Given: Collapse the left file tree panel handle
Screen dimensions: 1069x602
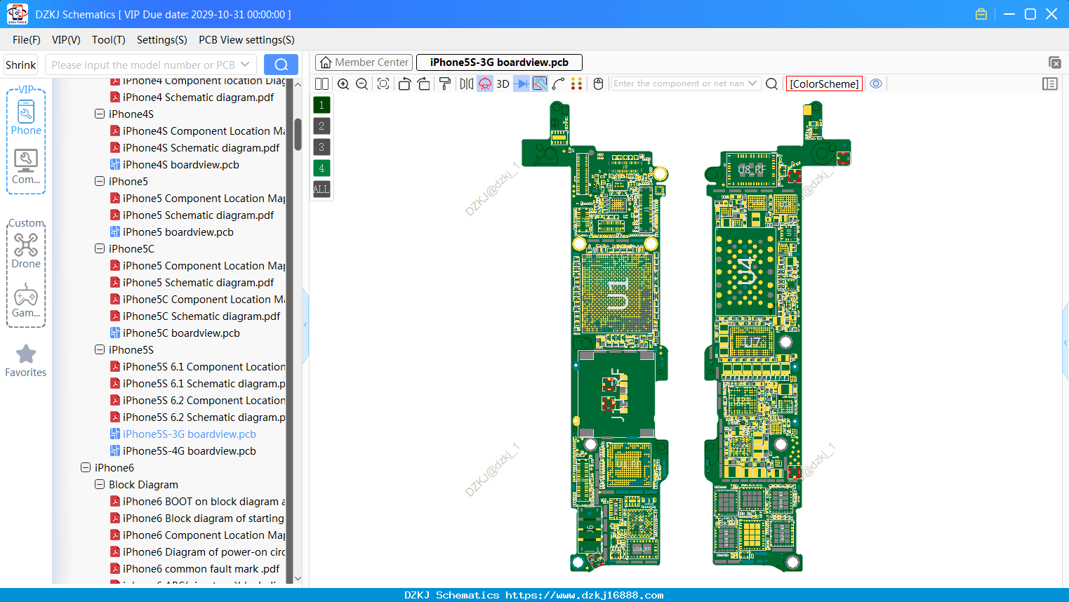Looking at the screenshot, I should pyautogui.click(x=305, y=324).
